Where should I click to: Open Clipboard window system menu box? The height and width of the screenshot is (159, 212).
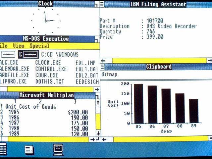(102, 67)
